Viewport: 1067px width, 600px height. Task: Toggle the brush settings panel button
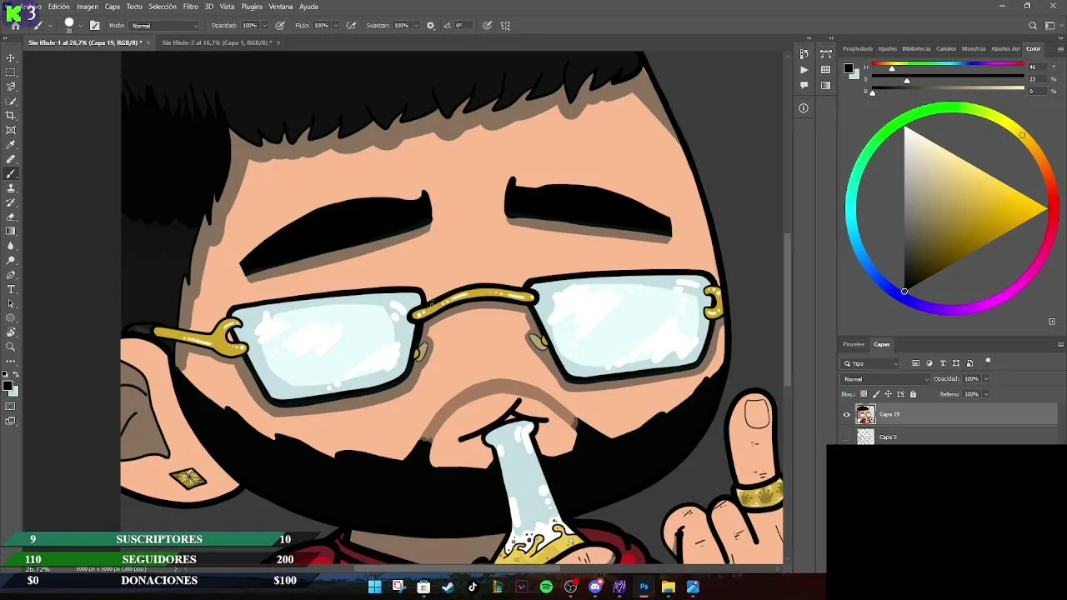click(94, 26)
